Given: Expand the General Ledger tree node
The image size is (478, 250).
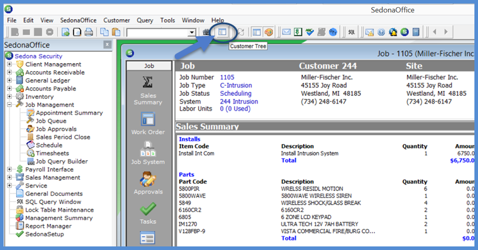Looking at the screenshot, I should point(10,80).
